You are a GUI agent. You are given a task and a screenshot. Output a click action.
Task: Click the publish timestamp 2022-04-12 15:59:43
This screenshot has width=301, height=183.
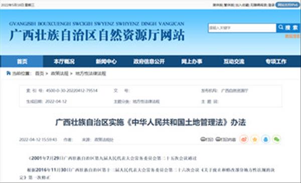38,139
